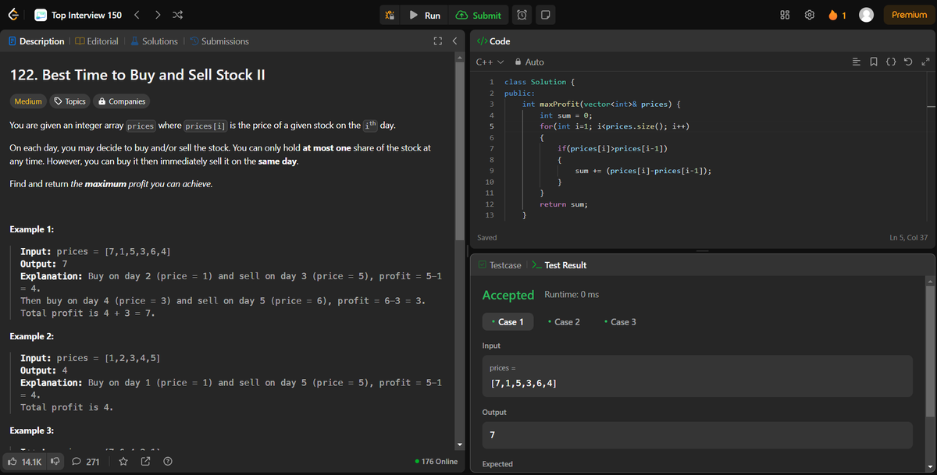Screen dimensions: 937x475
Task: Dislike the problem with thumbs down
Action: coord(55,462)
